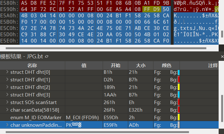
Task: Click the 注释 column header
Action: coord(213,66)
